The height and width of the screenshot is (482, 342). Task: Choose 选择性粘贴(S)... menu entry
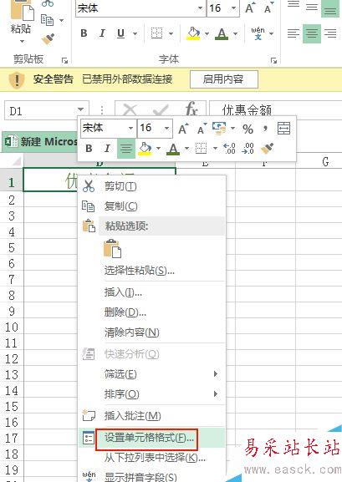coord(152,271)
